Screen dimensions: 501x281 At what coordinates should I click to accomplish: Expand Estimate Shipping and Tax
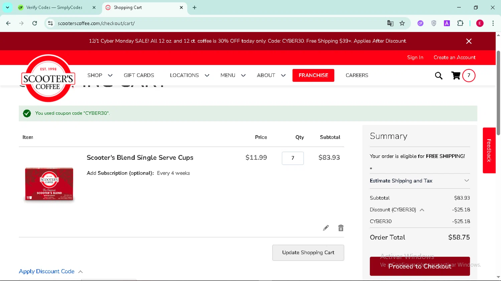(420, 181)
